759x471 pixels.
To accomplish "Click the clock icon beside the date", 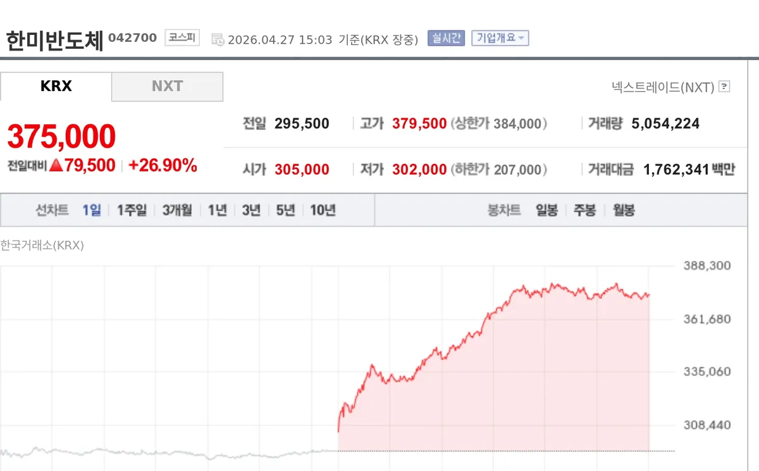I will [x=217, y=39].
